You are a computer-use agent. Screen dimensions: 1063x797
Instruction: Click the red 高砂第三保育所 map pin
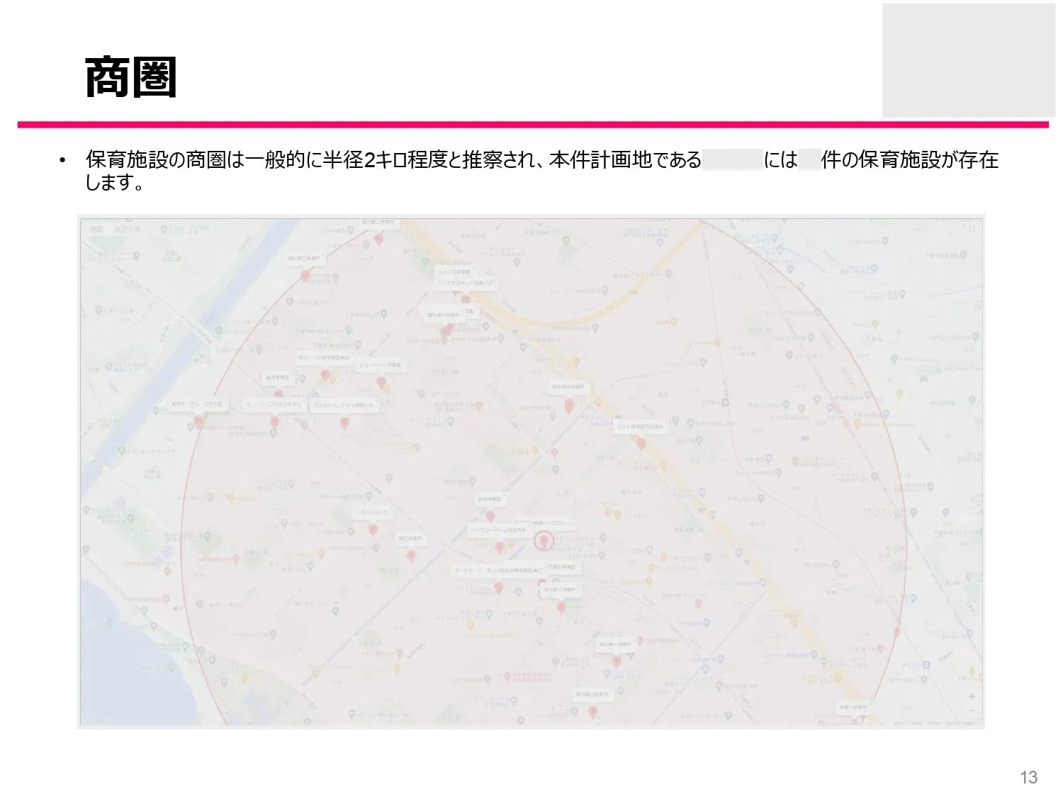pyautogui.click(x=305, y=276)
